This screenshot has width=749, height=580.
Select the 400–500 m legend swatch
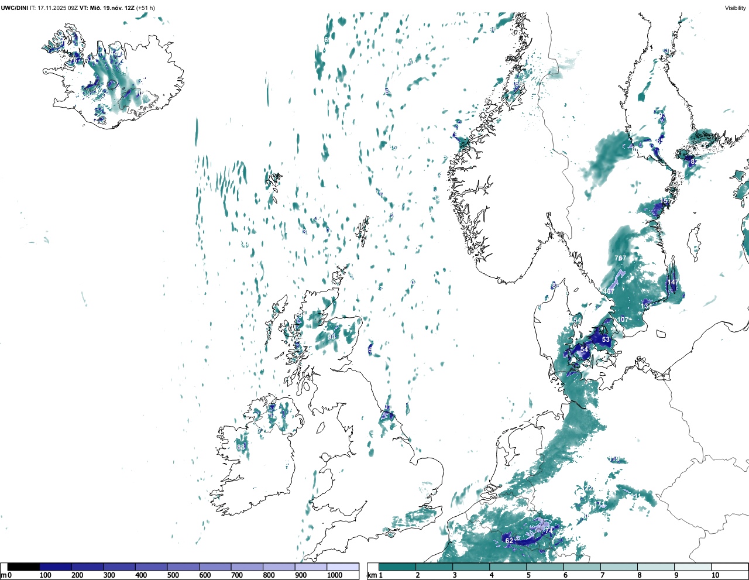click(151, 567)
